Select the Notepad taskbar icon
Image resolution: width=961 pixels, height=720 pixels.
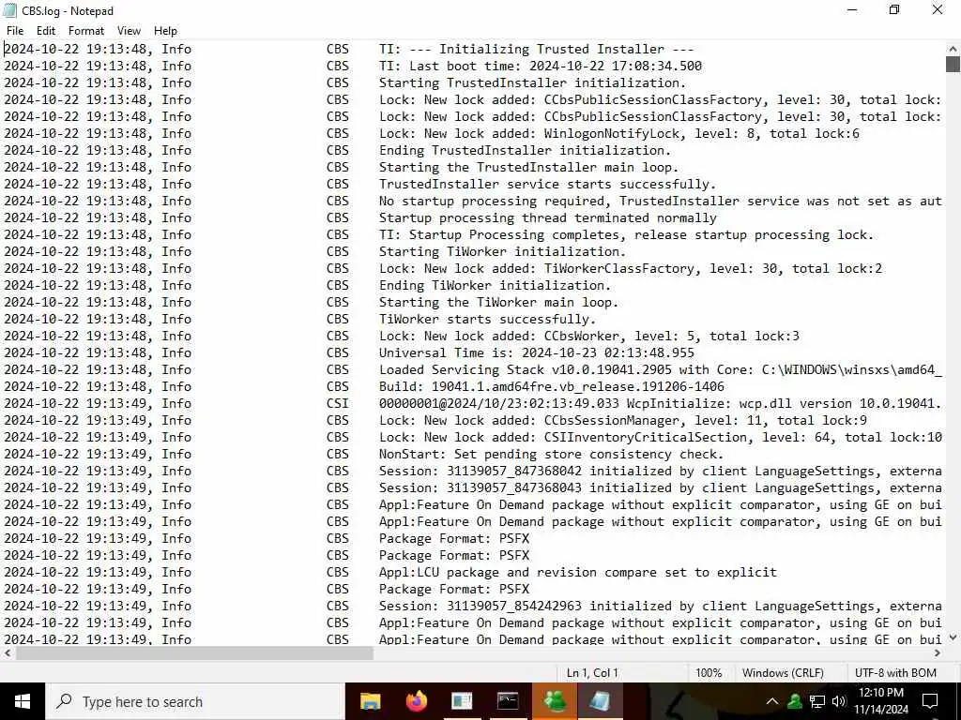point(600,701)
